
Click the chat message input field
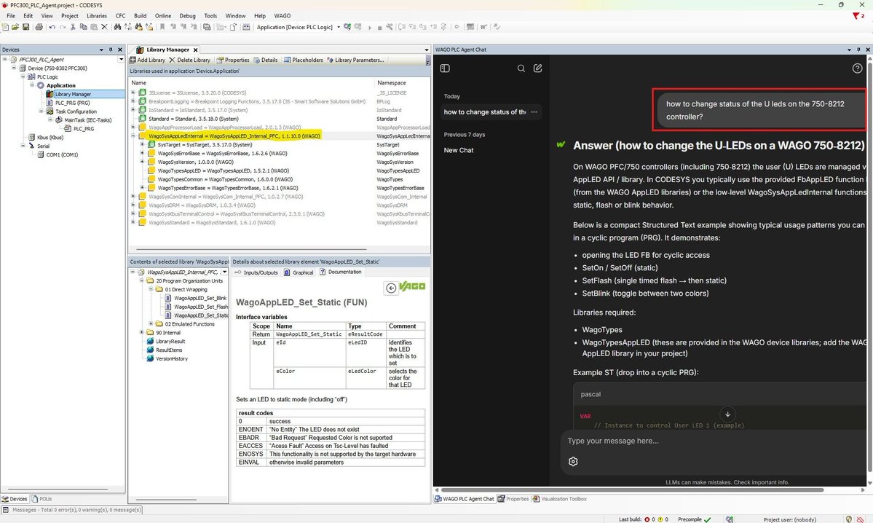(x=713, y=441)
